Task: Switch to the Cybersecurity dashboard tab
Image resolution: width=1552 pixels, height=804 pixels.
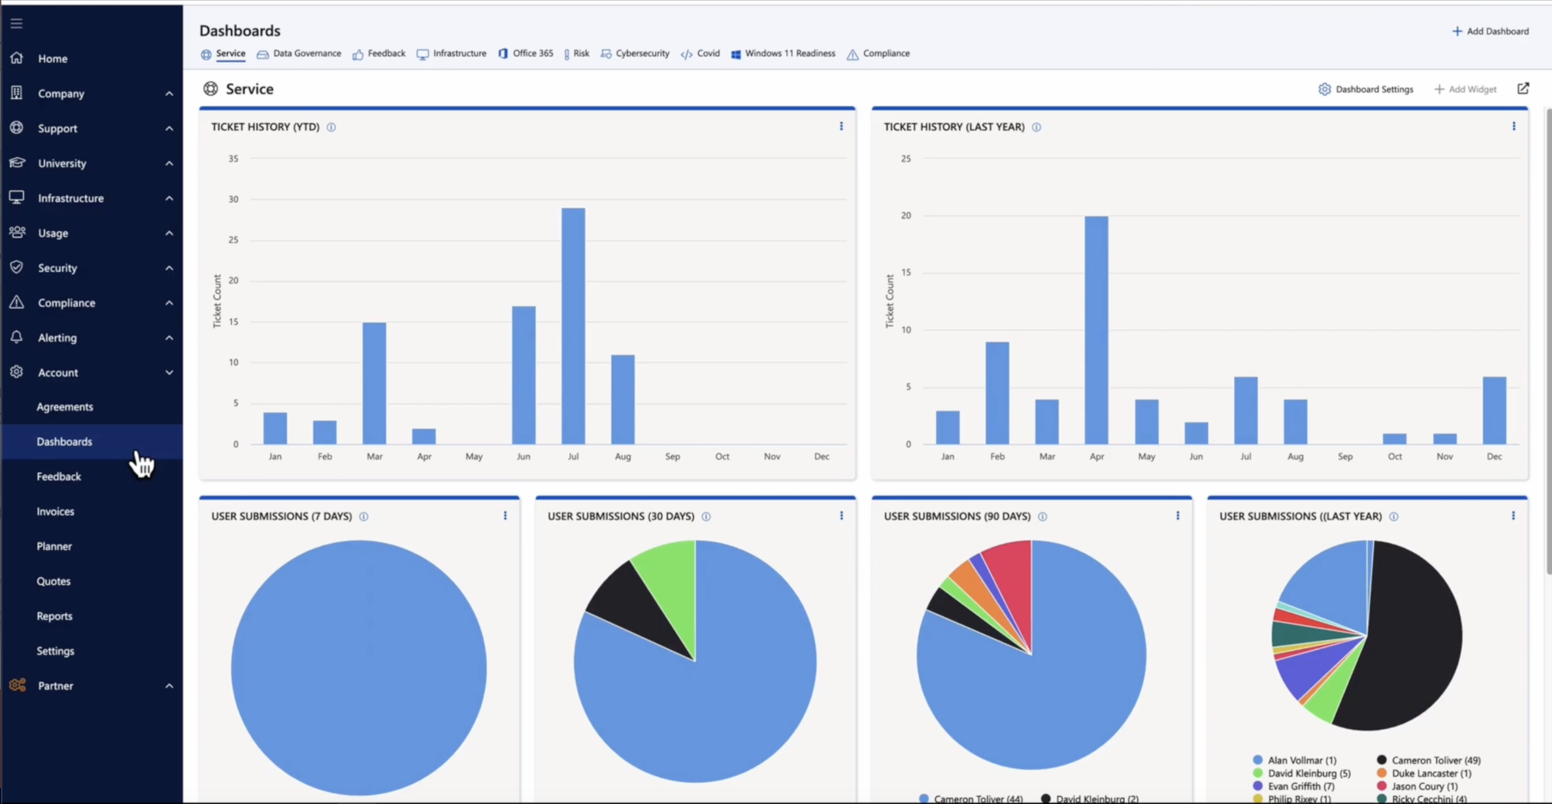Action: (642, 54)
